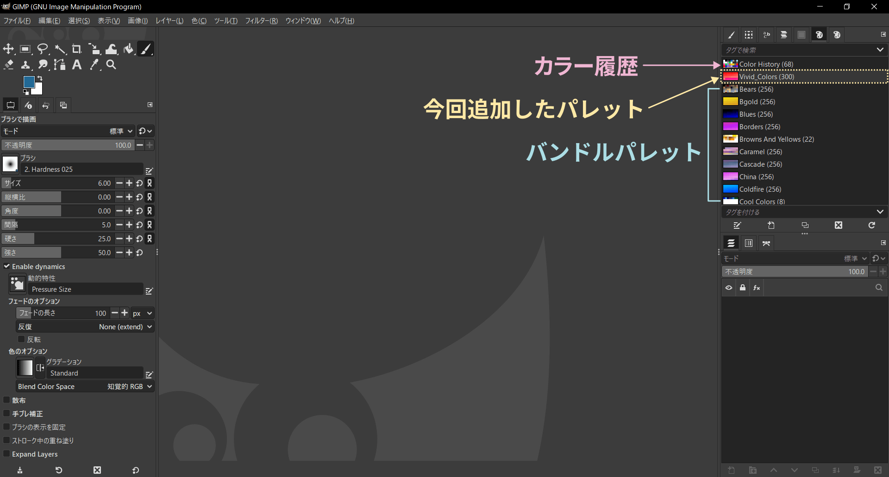
Task: Click the edit palette button
Action: (738, 225)
